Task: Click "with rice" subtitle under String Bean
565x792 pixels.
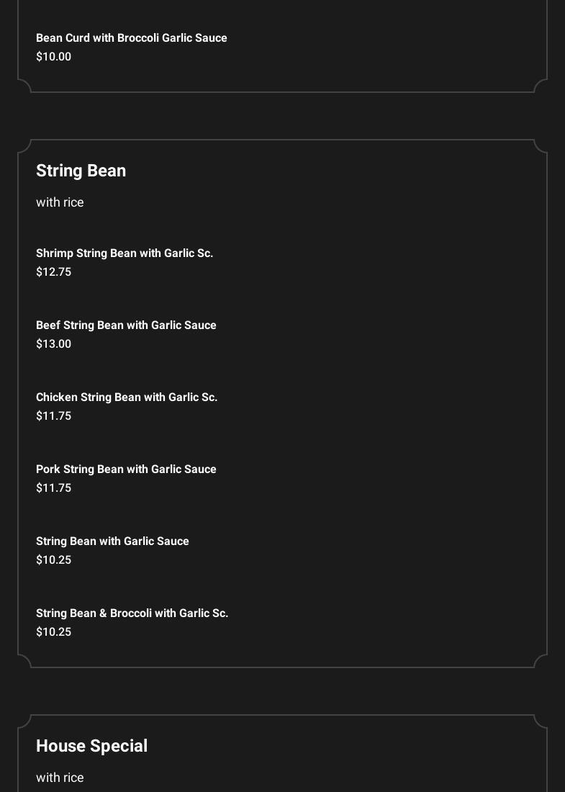Action: (x=60, y=202)
